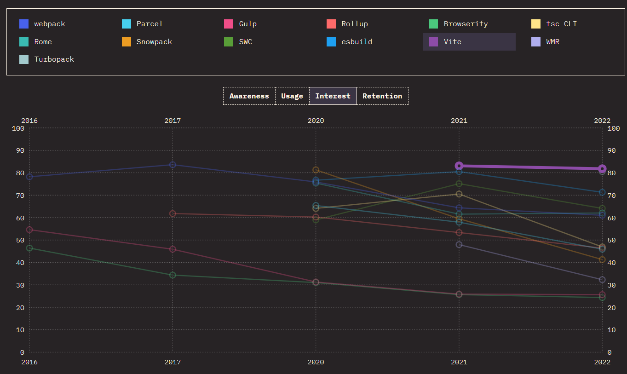Highlight the Snowpack legend label
The width and height of the screenshot is (627, 374).
click(x=154, y=42)
